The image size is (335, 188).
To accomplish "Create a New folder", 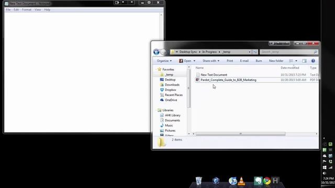I will (x=276, y=61).
